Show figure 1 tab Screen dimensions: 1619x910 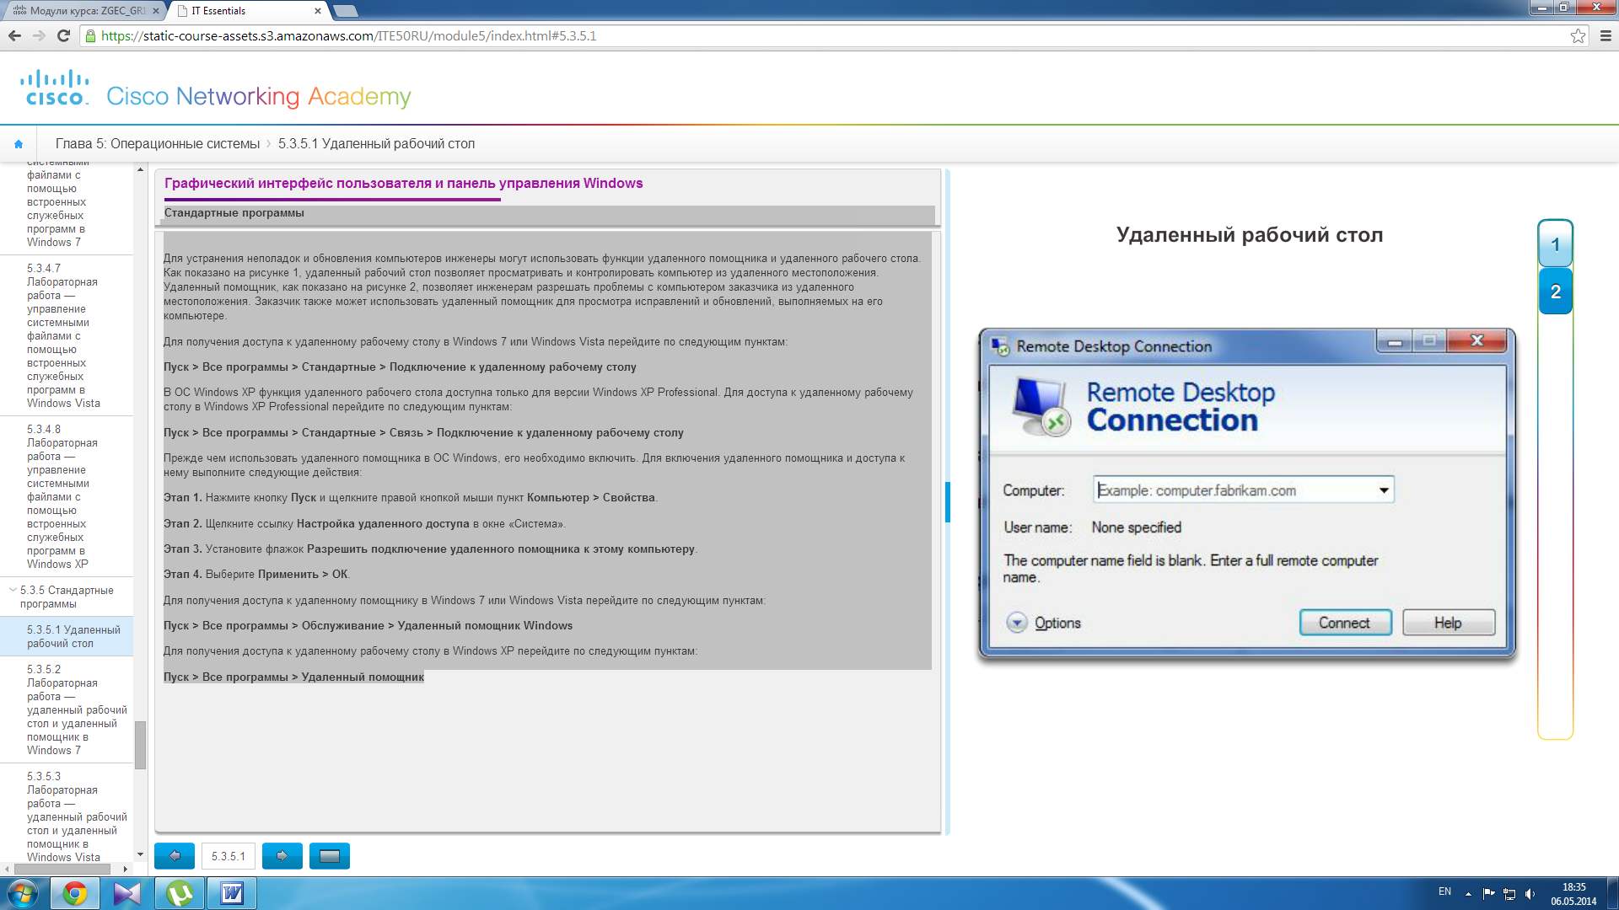[x=1555, y=244]
